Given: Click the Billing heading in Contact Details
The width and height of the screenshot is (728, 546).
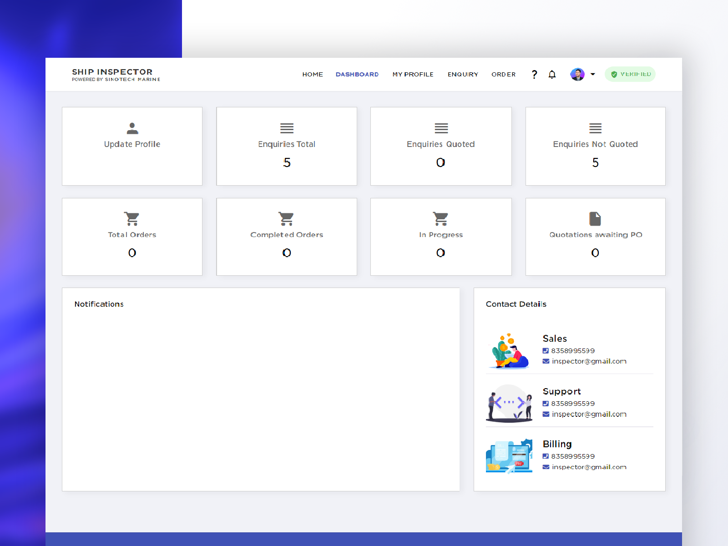Looking at the screenshot, I should click(557, 444).
